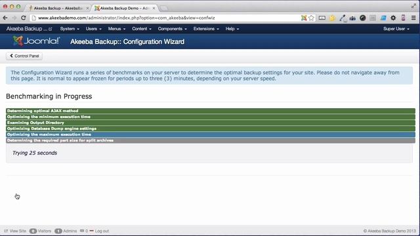Image resolution: width=420 pixels, height=236 pixels.
Task: Open the System dropdown menu
Action: 70,29
